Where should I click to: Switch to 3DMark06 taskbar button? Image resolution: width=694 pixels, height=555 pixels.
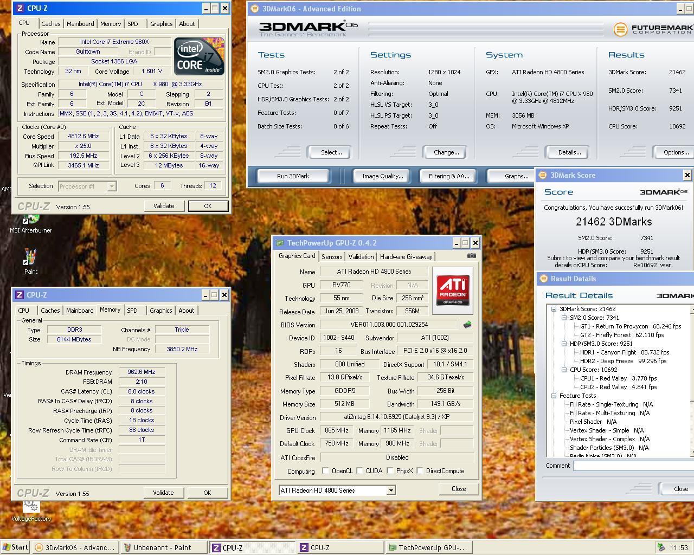(75, 547)
